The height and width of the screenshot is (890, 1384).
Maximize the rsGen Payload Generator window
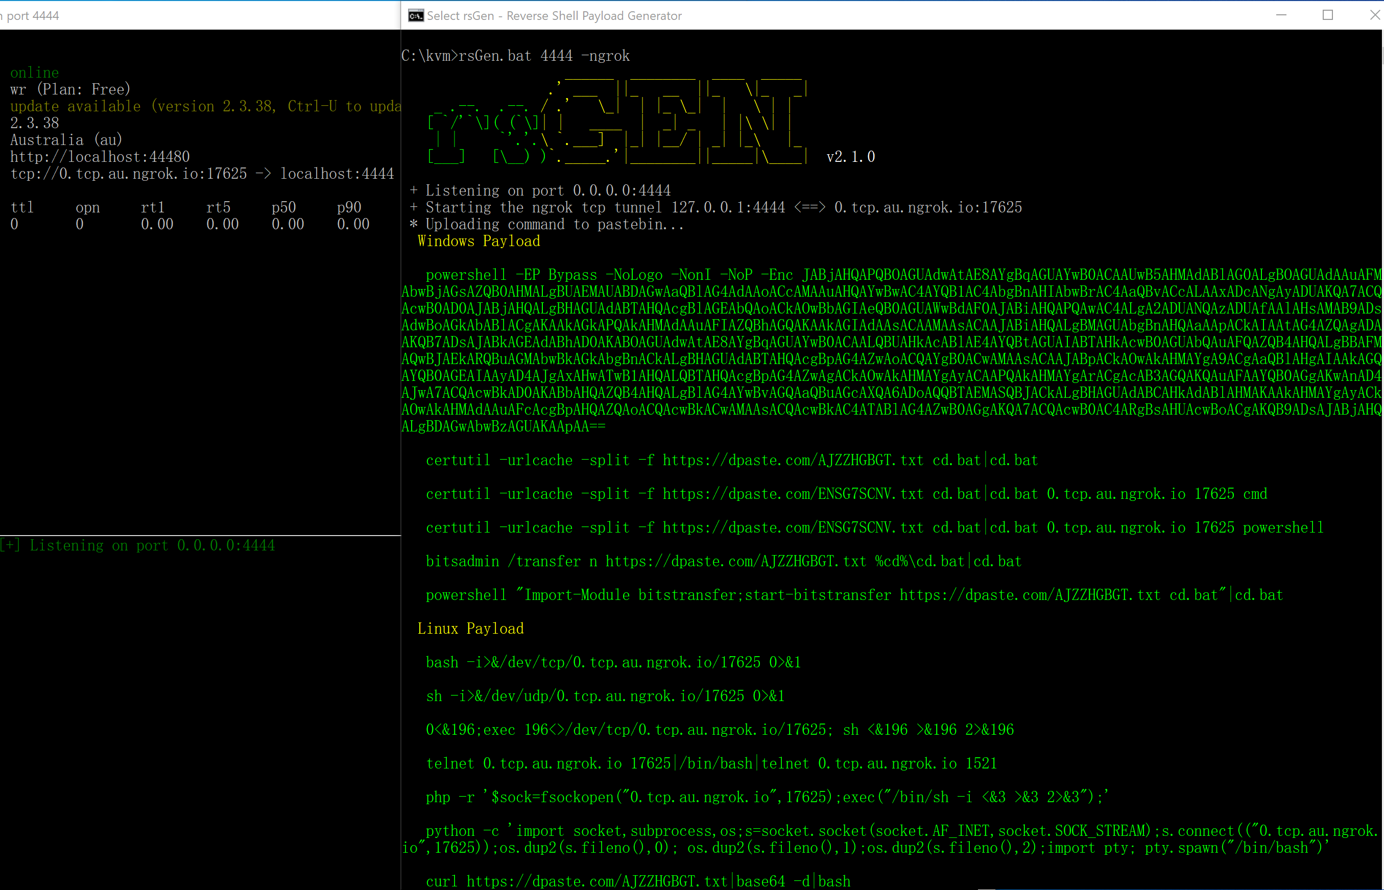tap(1328, 16)
